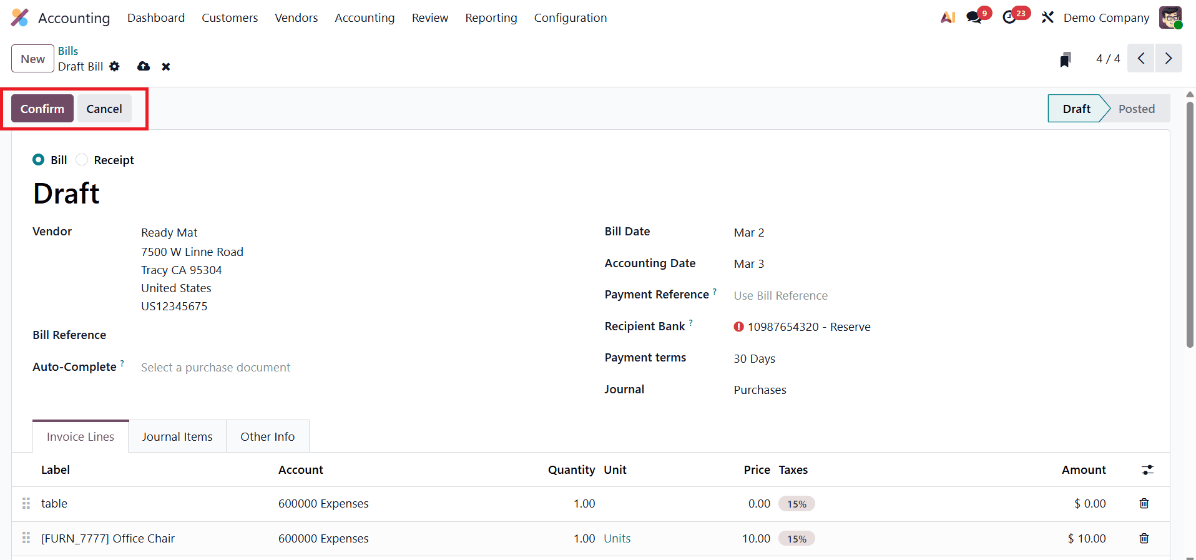Delete the Office Chair line trash icon
The width and height of the screenshot is (1196, 560).
click(x=1144, y=538)
